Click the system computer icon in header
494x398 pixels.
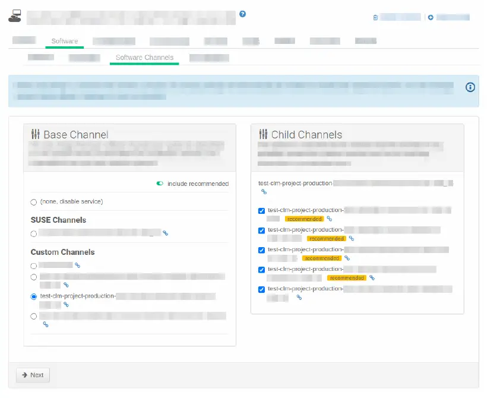(x=15, y=16)
